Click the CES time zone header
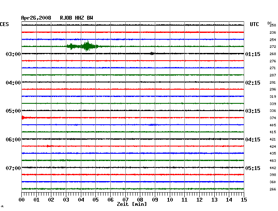Screen dimensions: 278x211 click(4, 24)
